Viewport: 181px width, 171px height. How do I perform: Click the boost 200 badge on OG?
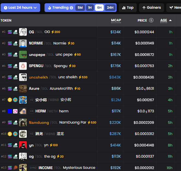[56, 32]
